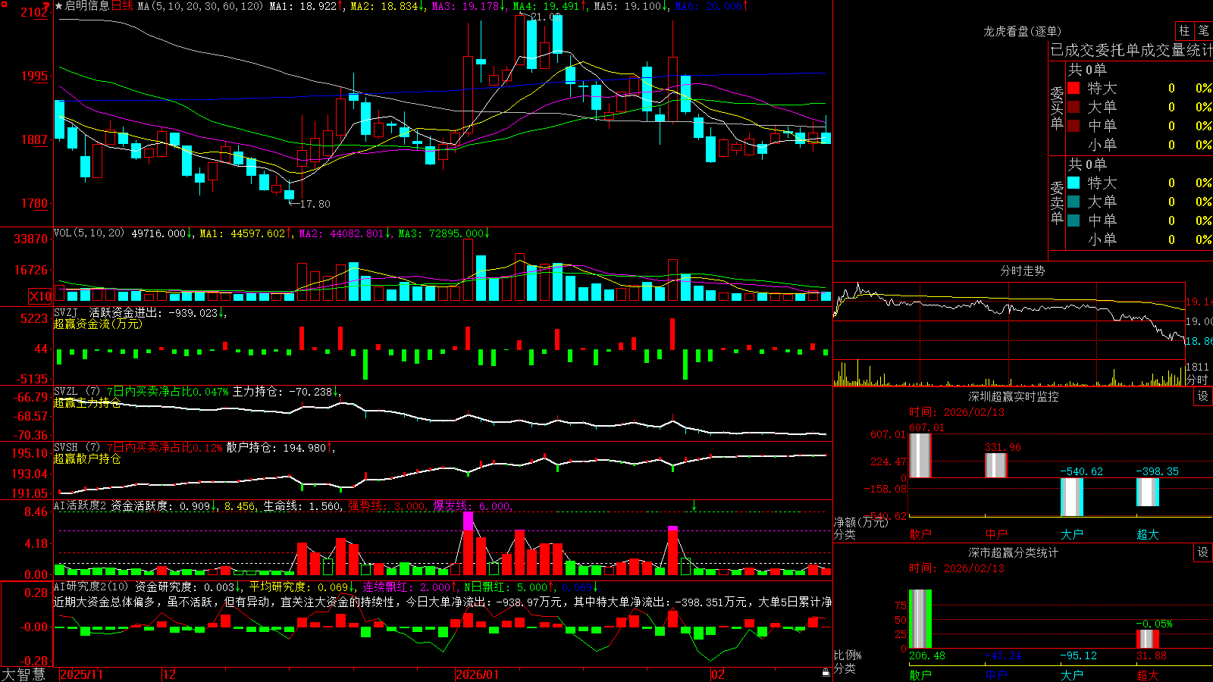Click the MA3: 19.178 value
1213x682 pixels.
(465, 6)
